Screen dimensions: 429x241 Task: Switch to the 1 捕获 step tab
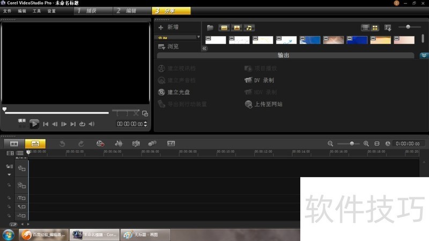(93, 11)
